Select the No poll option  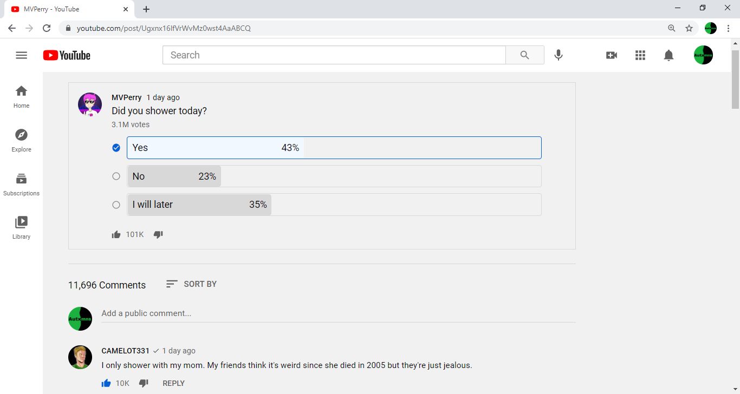pyautogui.click(x=334, y=176)
